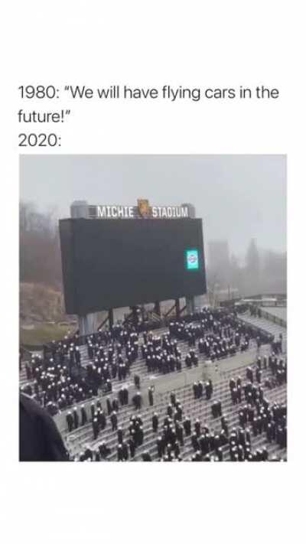The height and width of the screenshot is (544, 306).
Task: Click the large black scoreboard screen
Action: tap(132, 265)
